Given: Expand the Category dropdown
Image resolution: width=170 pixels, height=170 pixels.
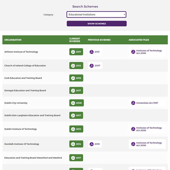Looking at the screenshot, I should coord(96,14).
